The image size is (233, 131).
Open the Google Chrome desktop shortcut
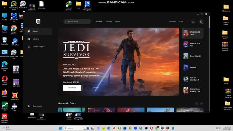point(14,30)
